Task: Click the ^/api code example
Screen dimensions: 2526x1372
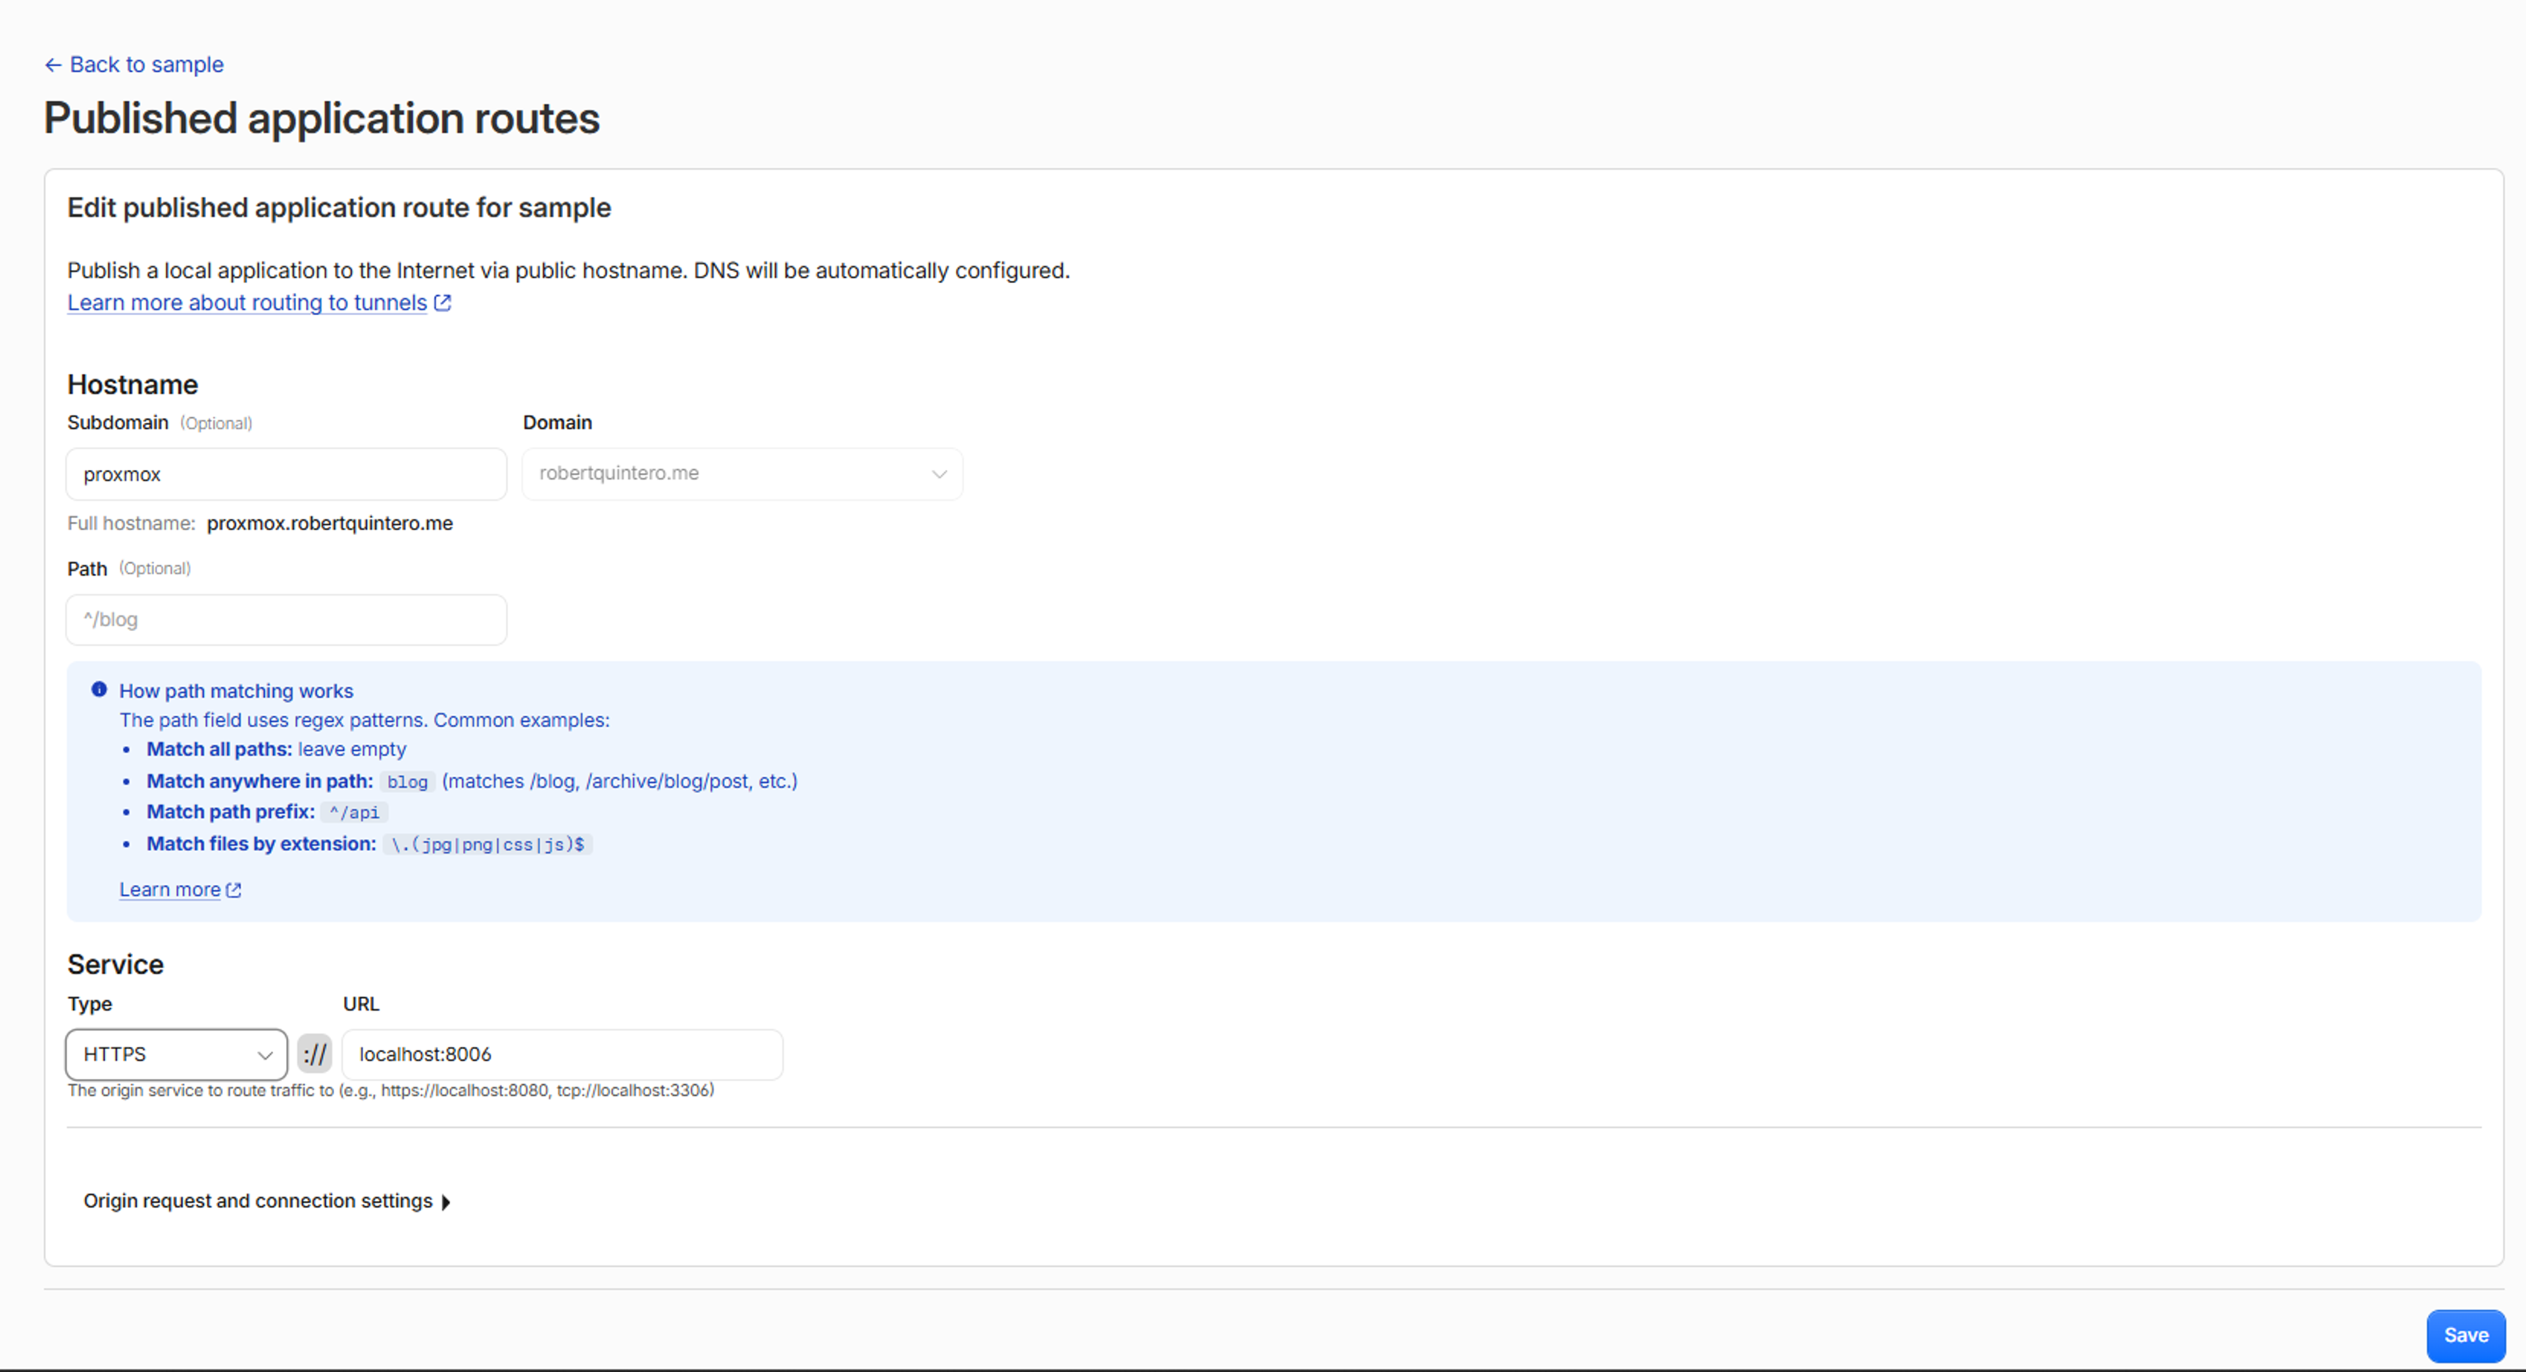Action: [x=354, y=812]
